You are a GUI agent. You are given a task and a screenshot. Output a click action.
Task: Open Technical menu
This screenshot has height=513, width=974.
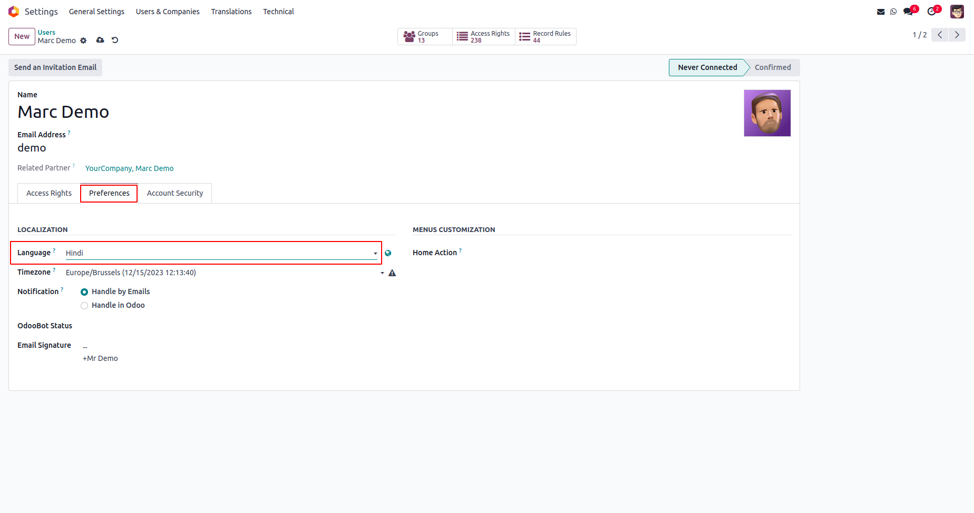[x=278, y=12]
